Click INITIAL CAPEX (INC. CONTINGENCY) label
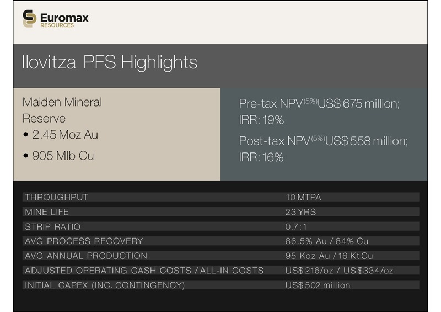441x312 pixels. click(x=105, y=285)
